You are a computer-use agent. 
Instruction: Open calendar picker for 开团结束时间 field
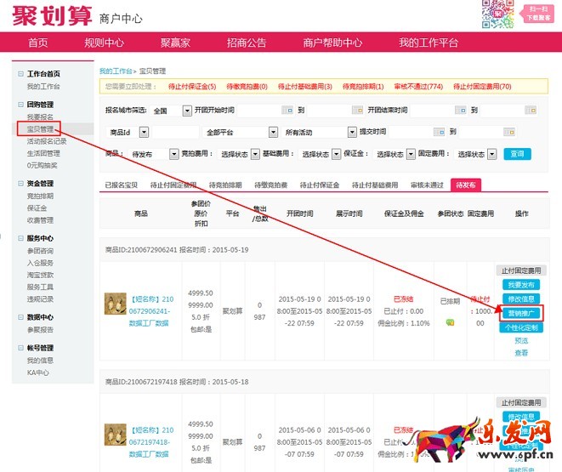(x=460, y=111)
